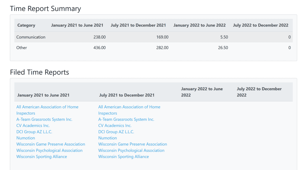
Task: Click Other's July 2022 to December 2022 zero value
Action: pyautogui.click(x=289, y=48)
